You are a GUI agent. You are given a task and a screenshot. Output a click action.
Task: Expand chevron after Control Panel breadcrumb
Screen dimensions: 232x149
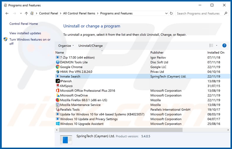coord(60,13)
